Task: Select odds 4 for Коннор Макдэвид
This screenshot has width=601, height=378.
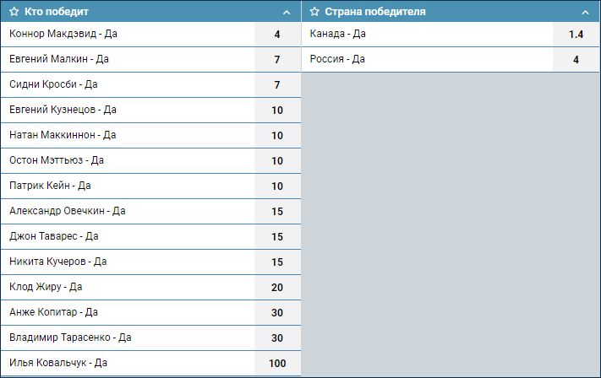Action: [x=277, y=35]
